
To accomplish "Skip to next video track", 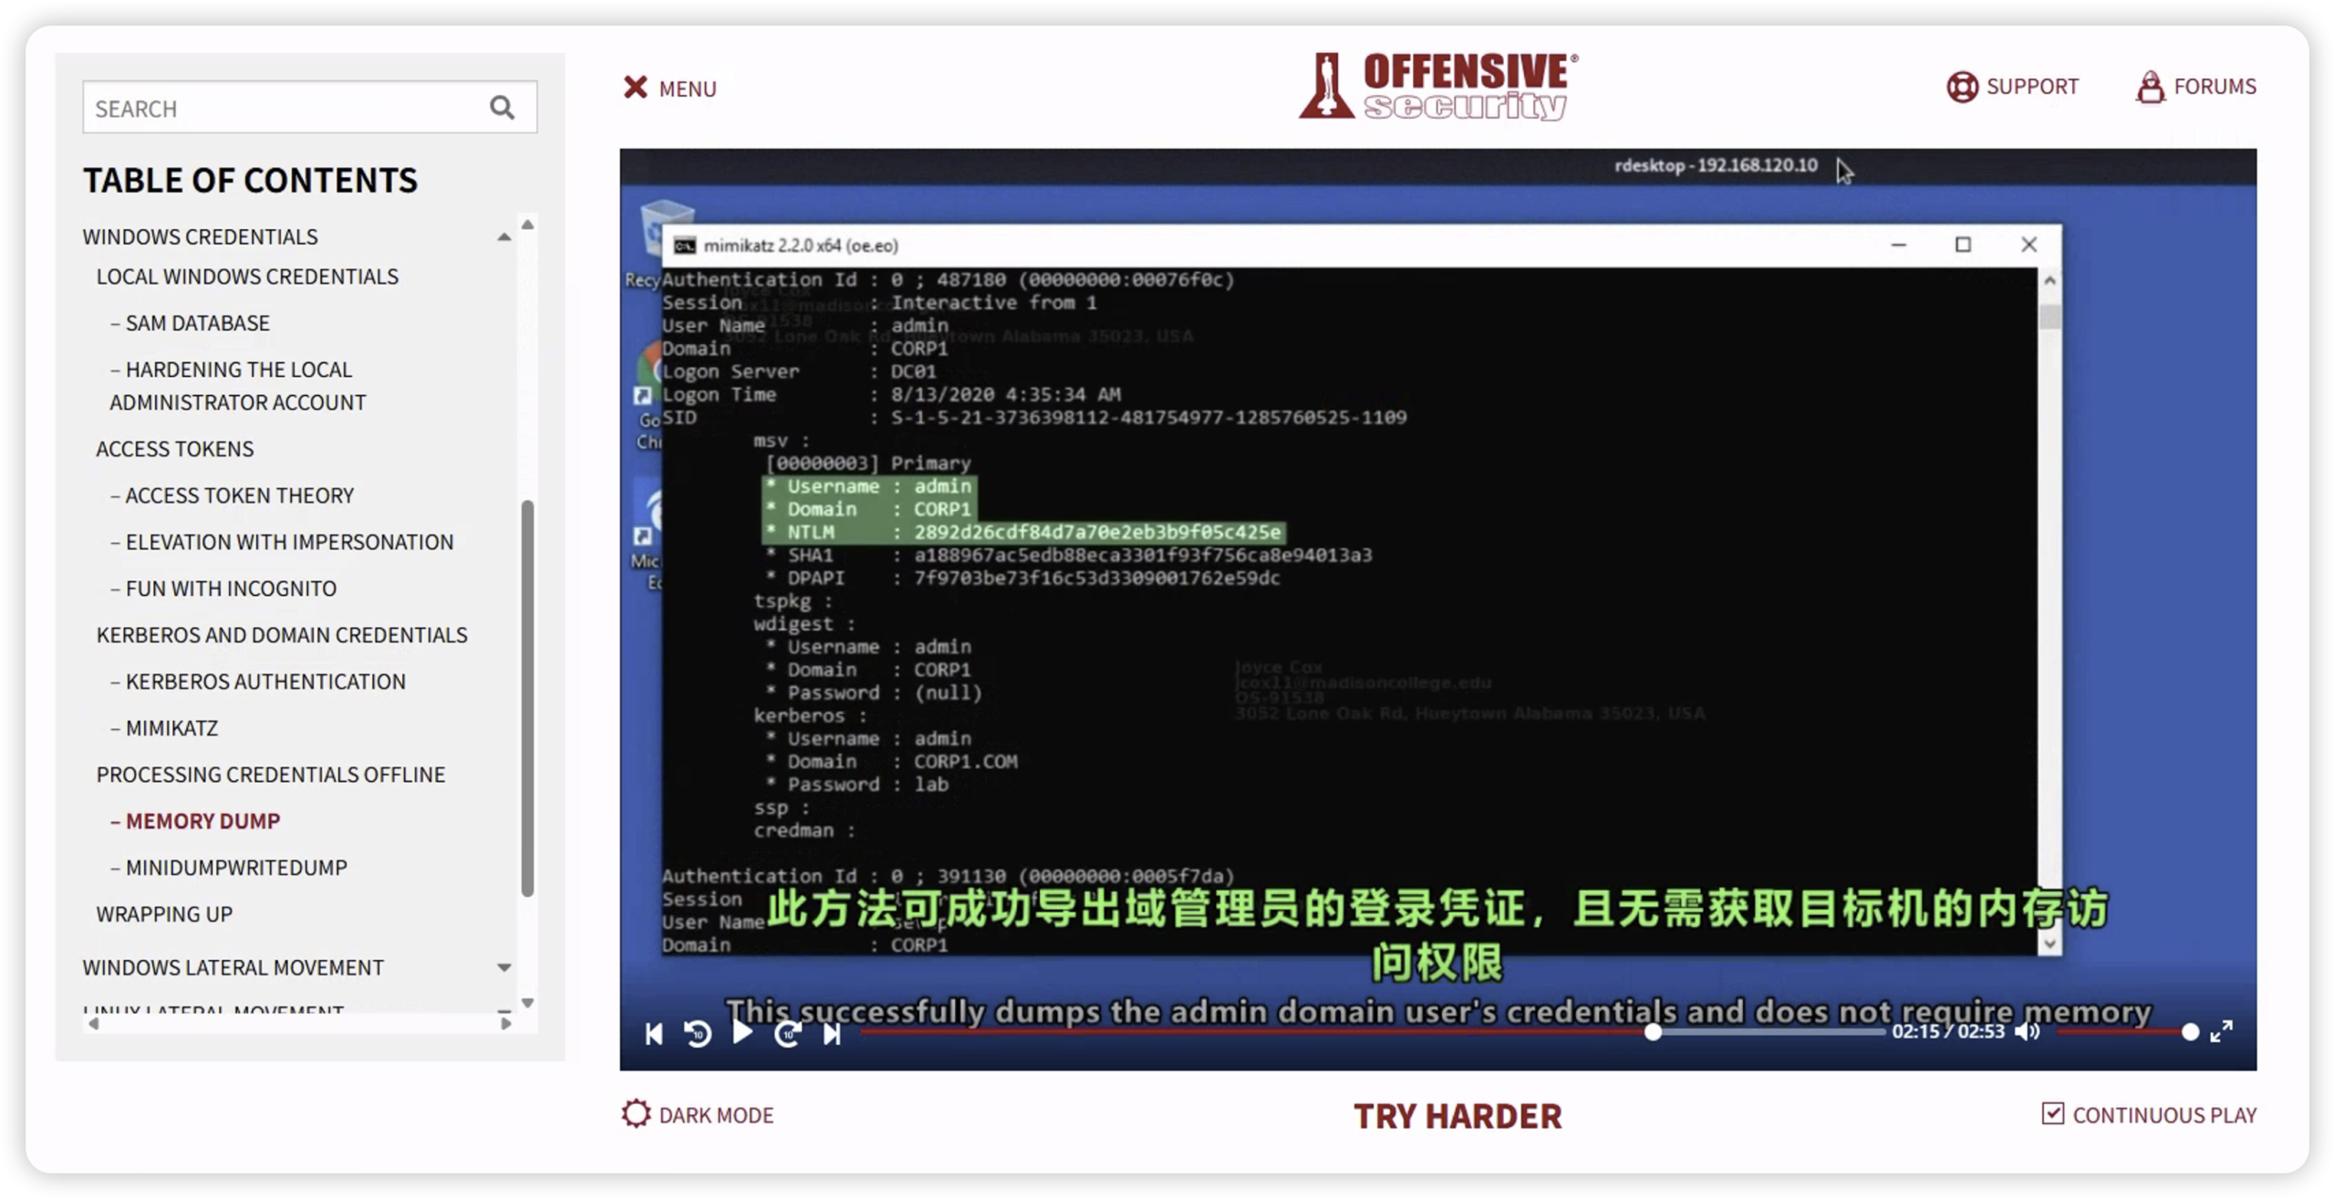I will (831, 1033).
